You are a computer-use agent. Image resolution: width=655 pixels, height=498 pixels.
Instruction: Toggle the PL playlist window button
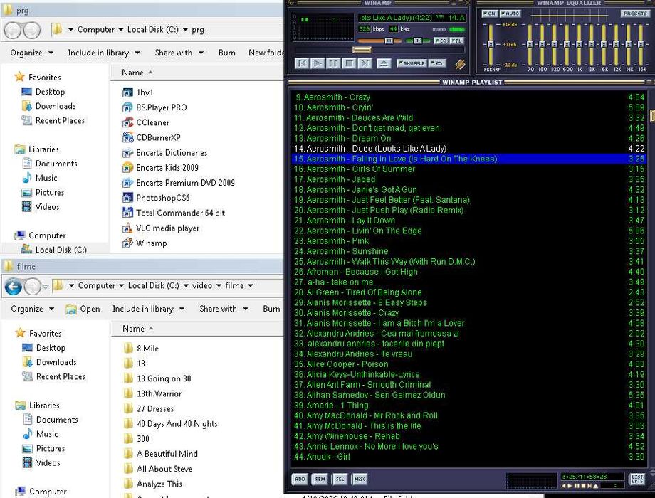457,41
